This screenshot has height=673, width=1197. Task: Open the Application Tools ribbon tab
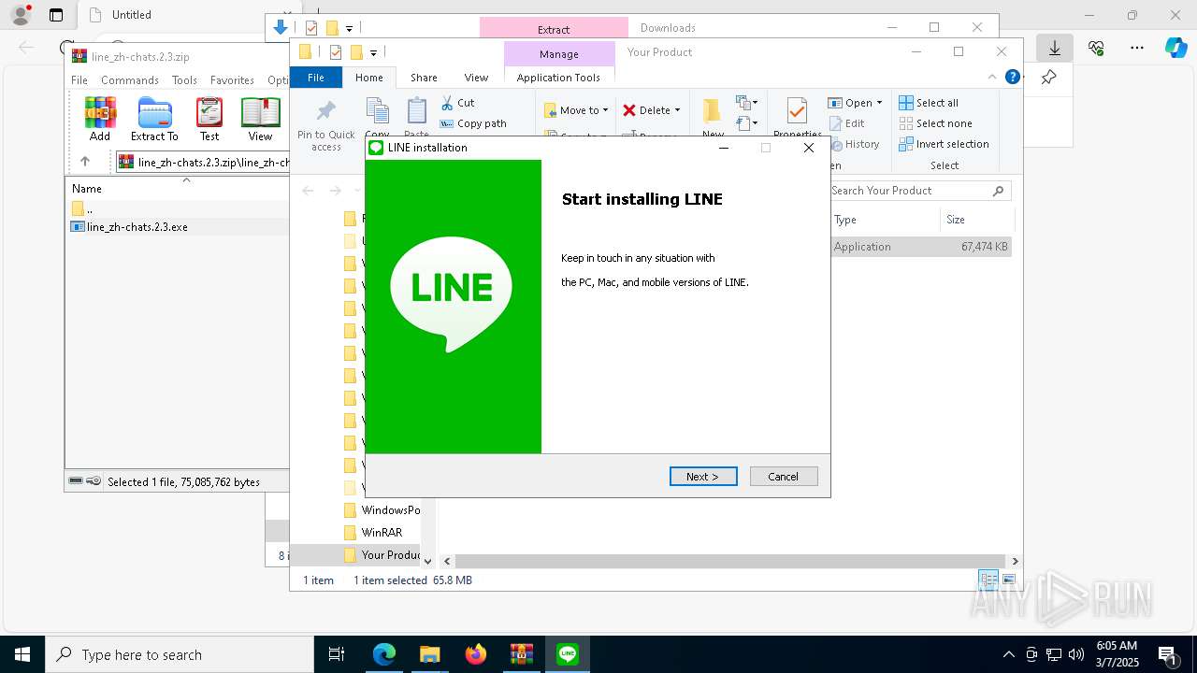point(558,78)
